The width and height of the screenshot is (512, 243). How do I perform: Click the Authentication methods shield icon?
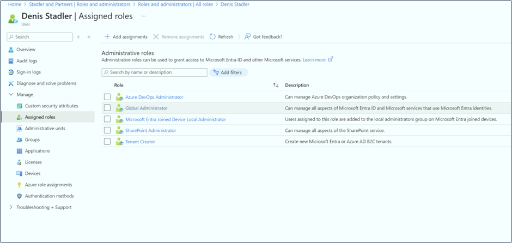19,196
